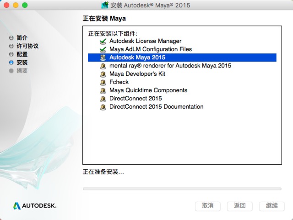Image resolution: width=293 pixels, height=220 pixels.
Task: Click the package icon beside Fcheck
Action: (103, 82)
